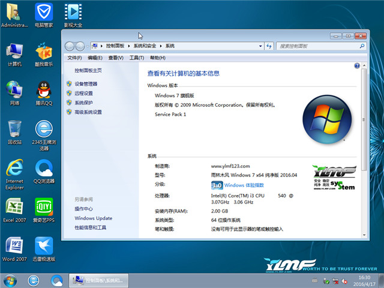Click the keyboard tray icon

(314, 281)
